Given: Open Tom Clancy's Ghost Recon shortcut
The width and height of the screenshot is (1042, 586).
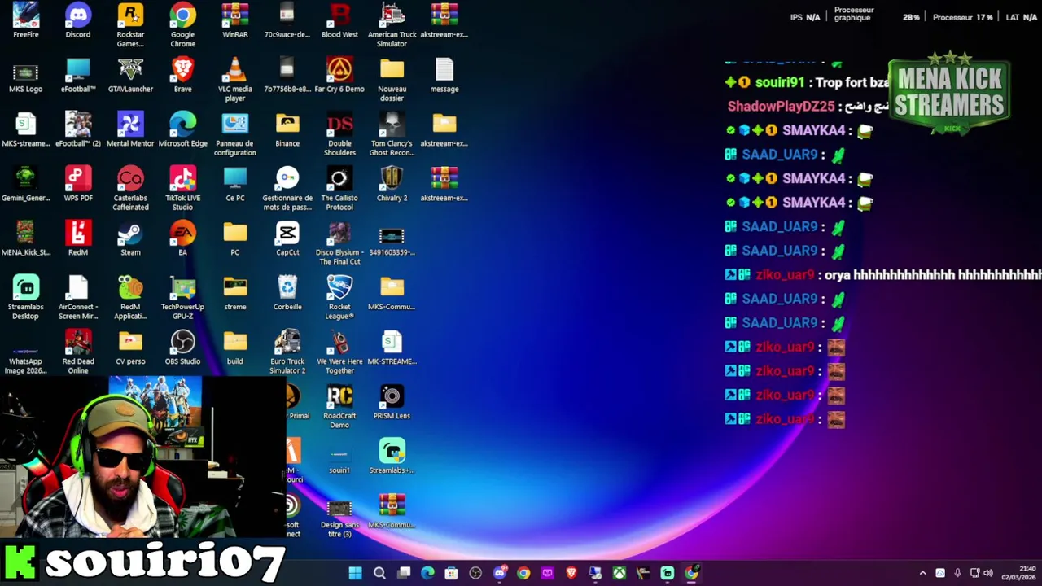Looking at the screenshot, I should coord(392,134).
